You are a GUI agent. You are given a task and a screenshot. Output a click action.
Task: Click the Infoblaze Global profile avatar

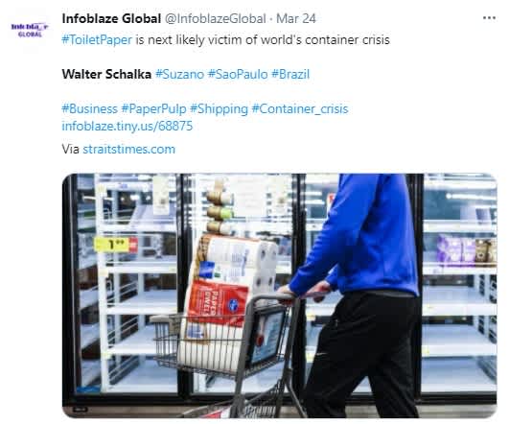point(30,30)
